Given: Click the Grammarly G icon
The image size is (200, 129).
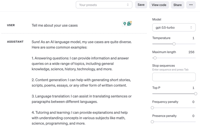Looking at the screenshot, I should click(x=129, y=23).
